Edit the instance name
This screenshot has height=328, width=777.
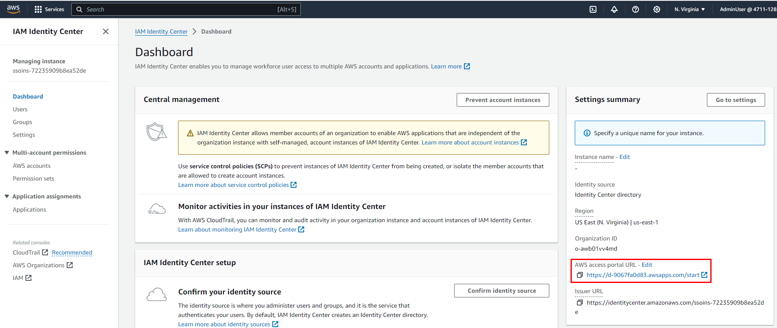624,157
